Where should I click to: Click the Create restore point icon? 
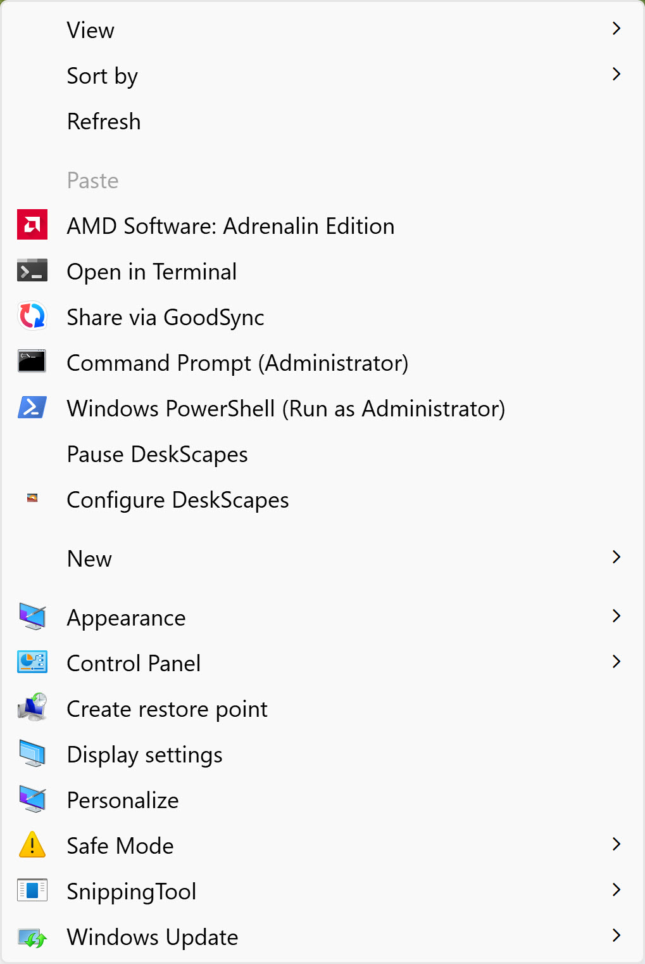pos(32,708)
